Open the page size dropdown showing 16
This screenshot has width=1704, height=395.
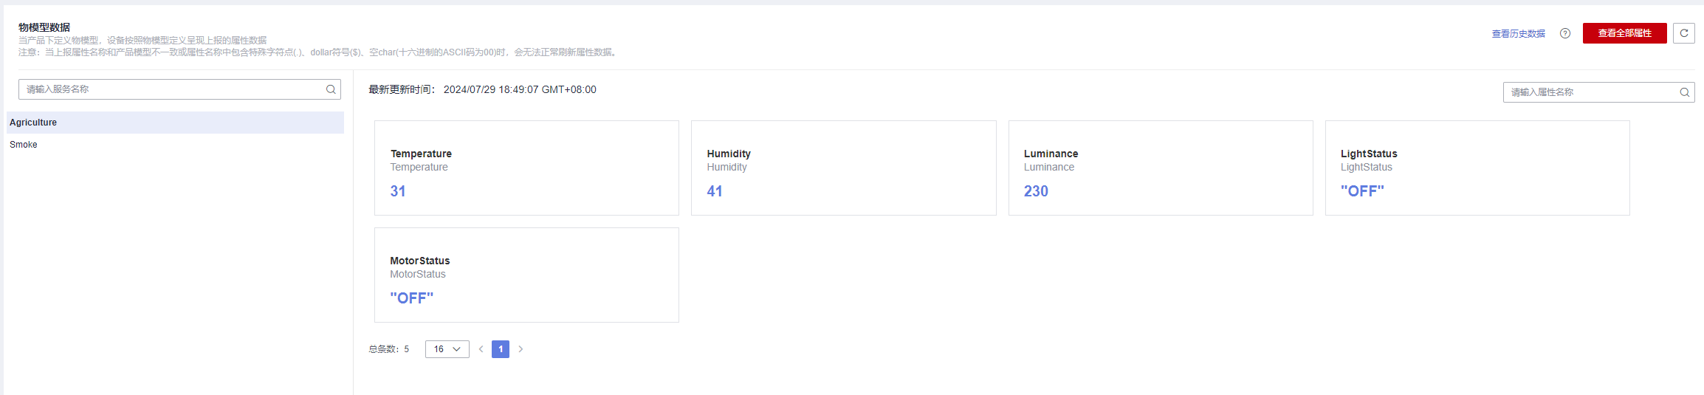pyautogui.click(x=447, y=349)
